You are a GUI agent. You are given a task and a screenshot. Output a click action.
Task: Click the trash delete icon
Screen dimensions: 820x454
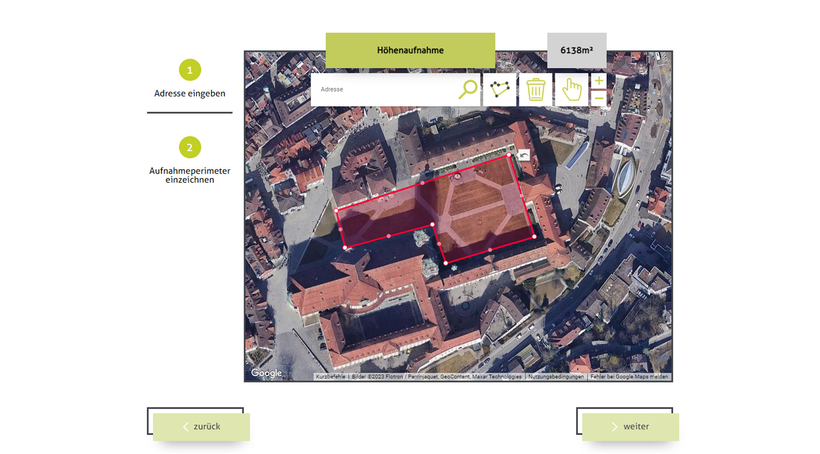click(536, 90)
